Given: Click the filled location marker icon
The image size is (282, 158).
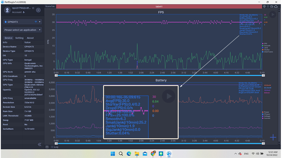Looking at the screenshot, I should (x=264, y=6).
